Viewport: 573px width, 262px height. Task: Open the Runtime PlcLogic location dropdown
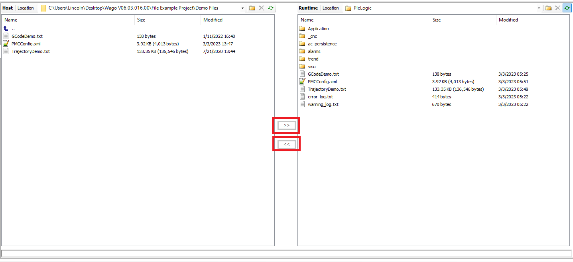pos(539,8)
